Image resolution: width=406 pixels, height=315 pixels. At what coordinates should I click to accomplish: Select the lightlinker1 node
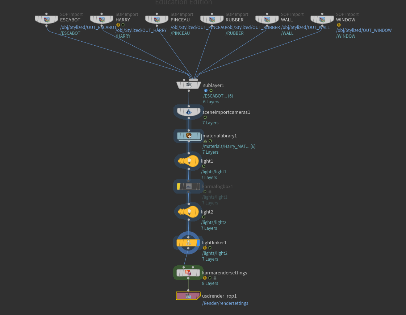(188, 243)
